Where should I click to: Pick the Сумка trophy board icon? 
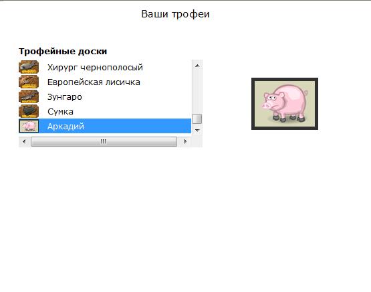[x=29, y=111]
